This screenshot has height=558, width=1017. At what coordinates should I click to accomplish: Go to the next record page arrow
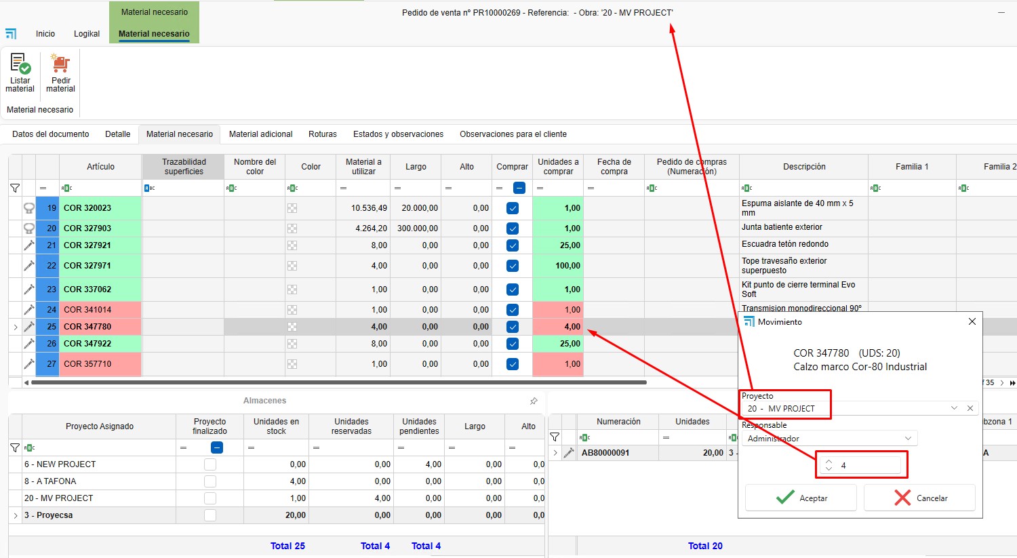(1002, 383)
